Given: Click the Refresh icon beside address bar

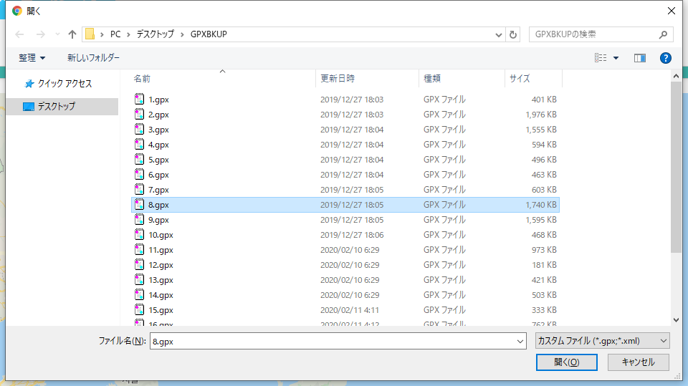Looking at the screenshot, I should (513, 34).
